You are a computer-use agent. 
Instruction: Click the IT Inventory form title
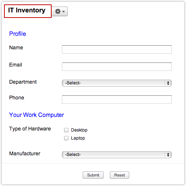point(27,10)
